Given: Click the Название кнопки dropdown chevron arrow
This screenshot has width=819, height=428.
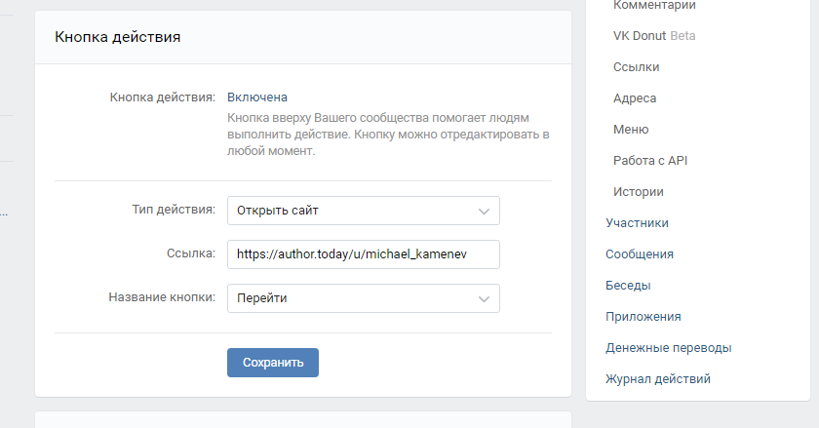Looking at the screenshot, I should [485, 298].
